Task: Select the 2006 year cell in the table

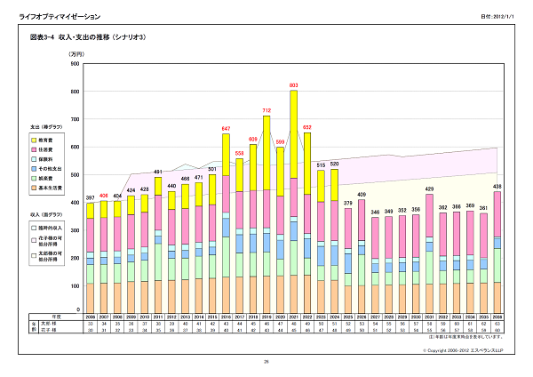Action: click(90, 316)
